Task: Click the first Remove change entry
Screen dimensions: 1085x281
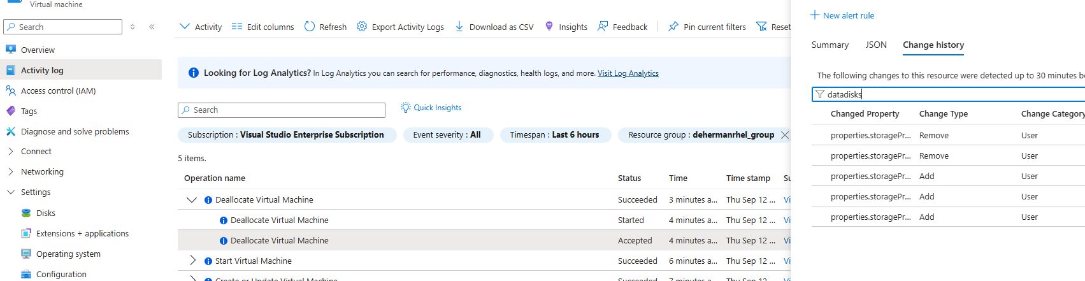Action: pyautogui.click(x=948, y=135)
